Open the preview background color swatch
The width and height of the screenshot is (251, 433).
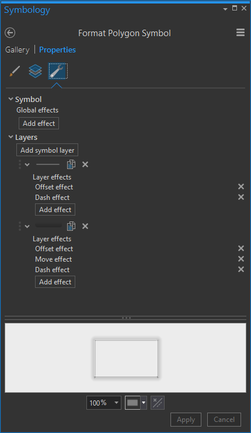tap(135, 403)
